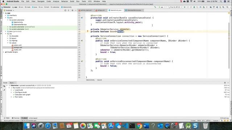The width and height of the screenshot is (232, 130).
Task: Collapse the Run build node
Action: tap(9, 88)
